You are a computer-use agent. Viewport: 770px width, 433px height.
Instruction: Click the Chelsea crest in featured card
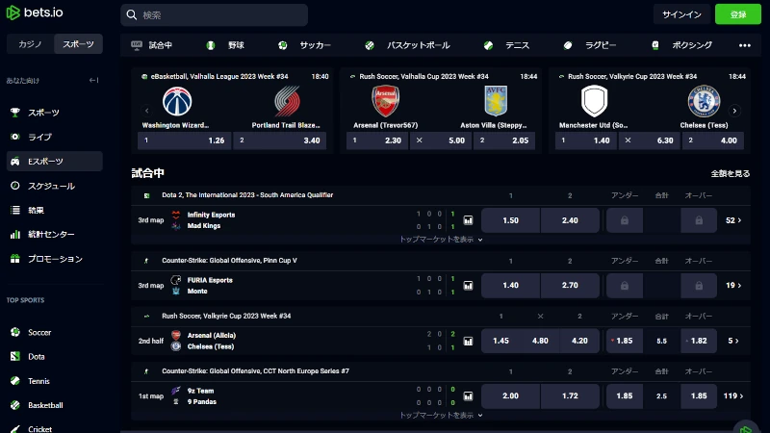click(704, 102)
